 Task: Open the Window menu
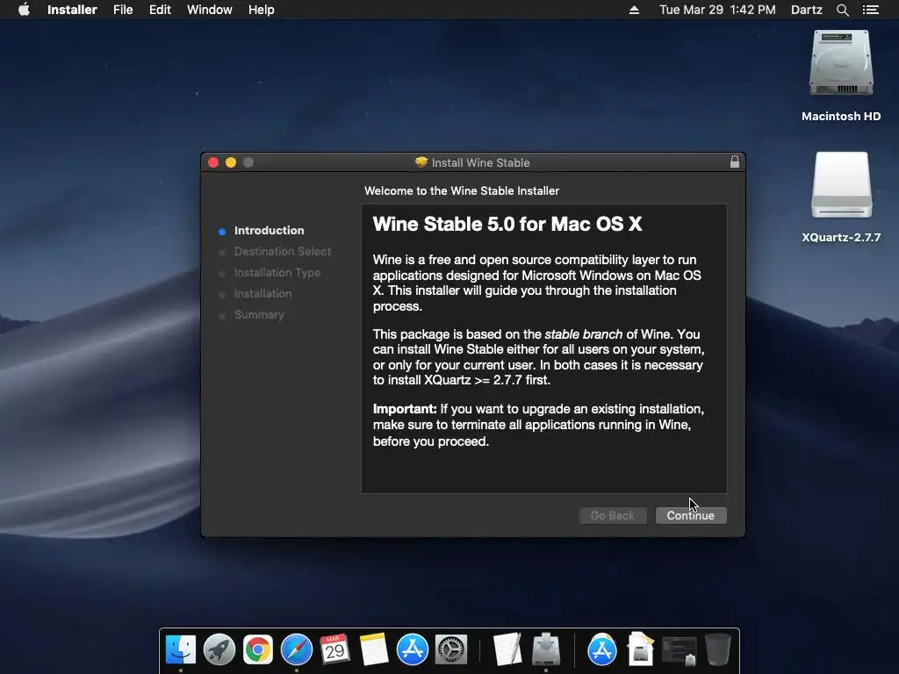point(209,10)
